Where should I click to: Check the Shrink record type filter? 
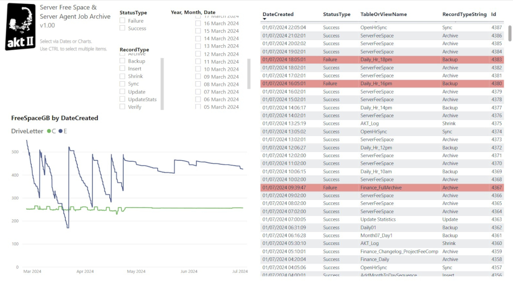[x=122, y=77]
